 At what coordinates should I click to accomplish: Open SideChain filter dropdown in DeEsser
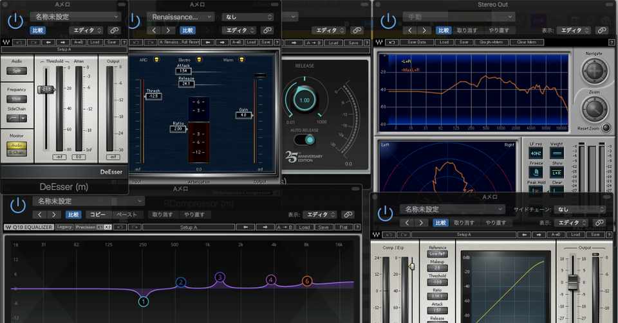(x=17, y=118)
